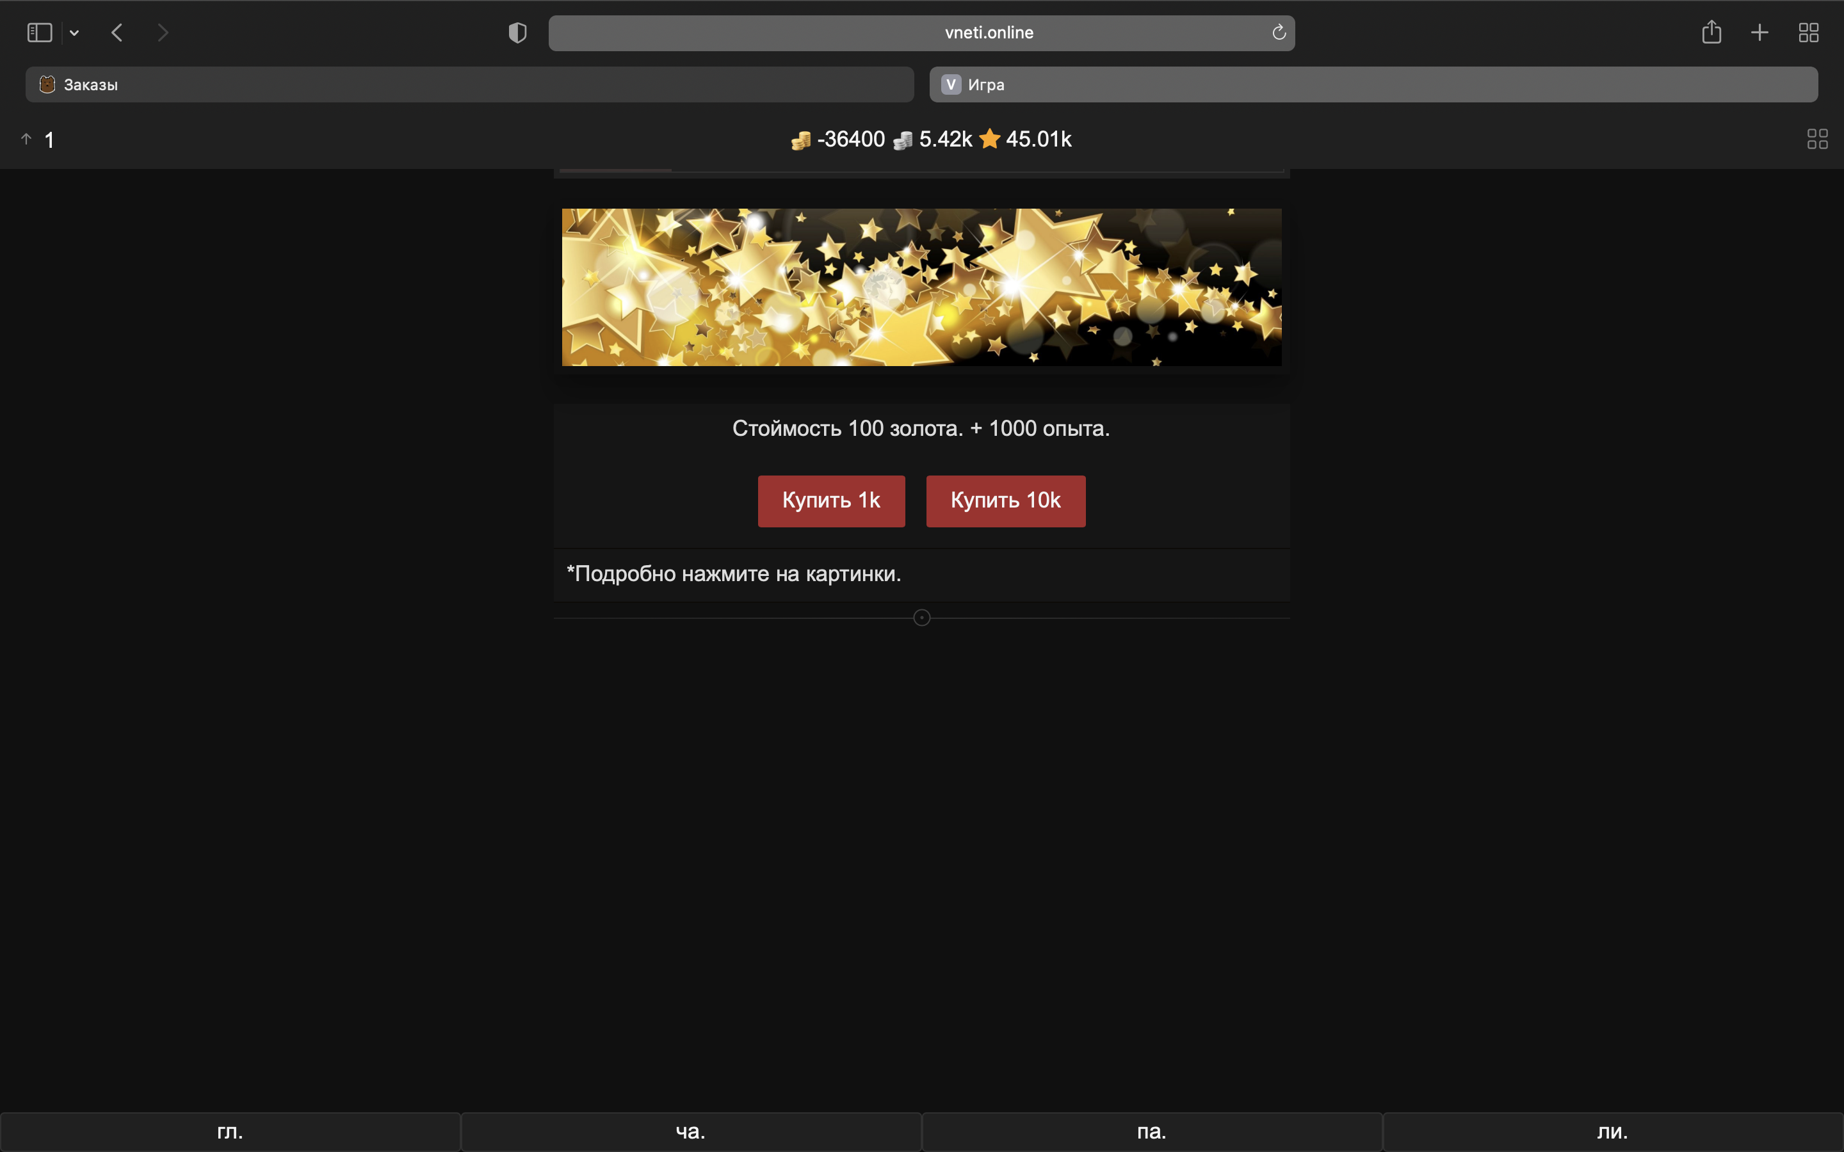Toggle the Safari sidebar icon
The width and height of the screenshot is (1844, 1152).
click(x=40, y=33)
